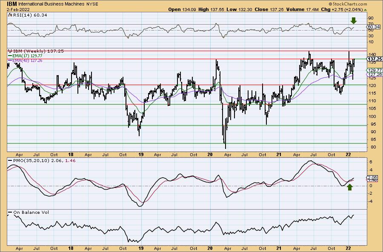The image size is (383, 252).
Task: Click the 140 price axis label
Action: [x=372, y=54]
